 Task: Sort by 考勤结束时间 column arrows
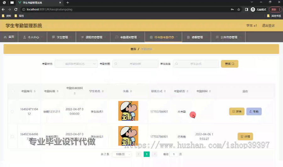pos(75,93)
